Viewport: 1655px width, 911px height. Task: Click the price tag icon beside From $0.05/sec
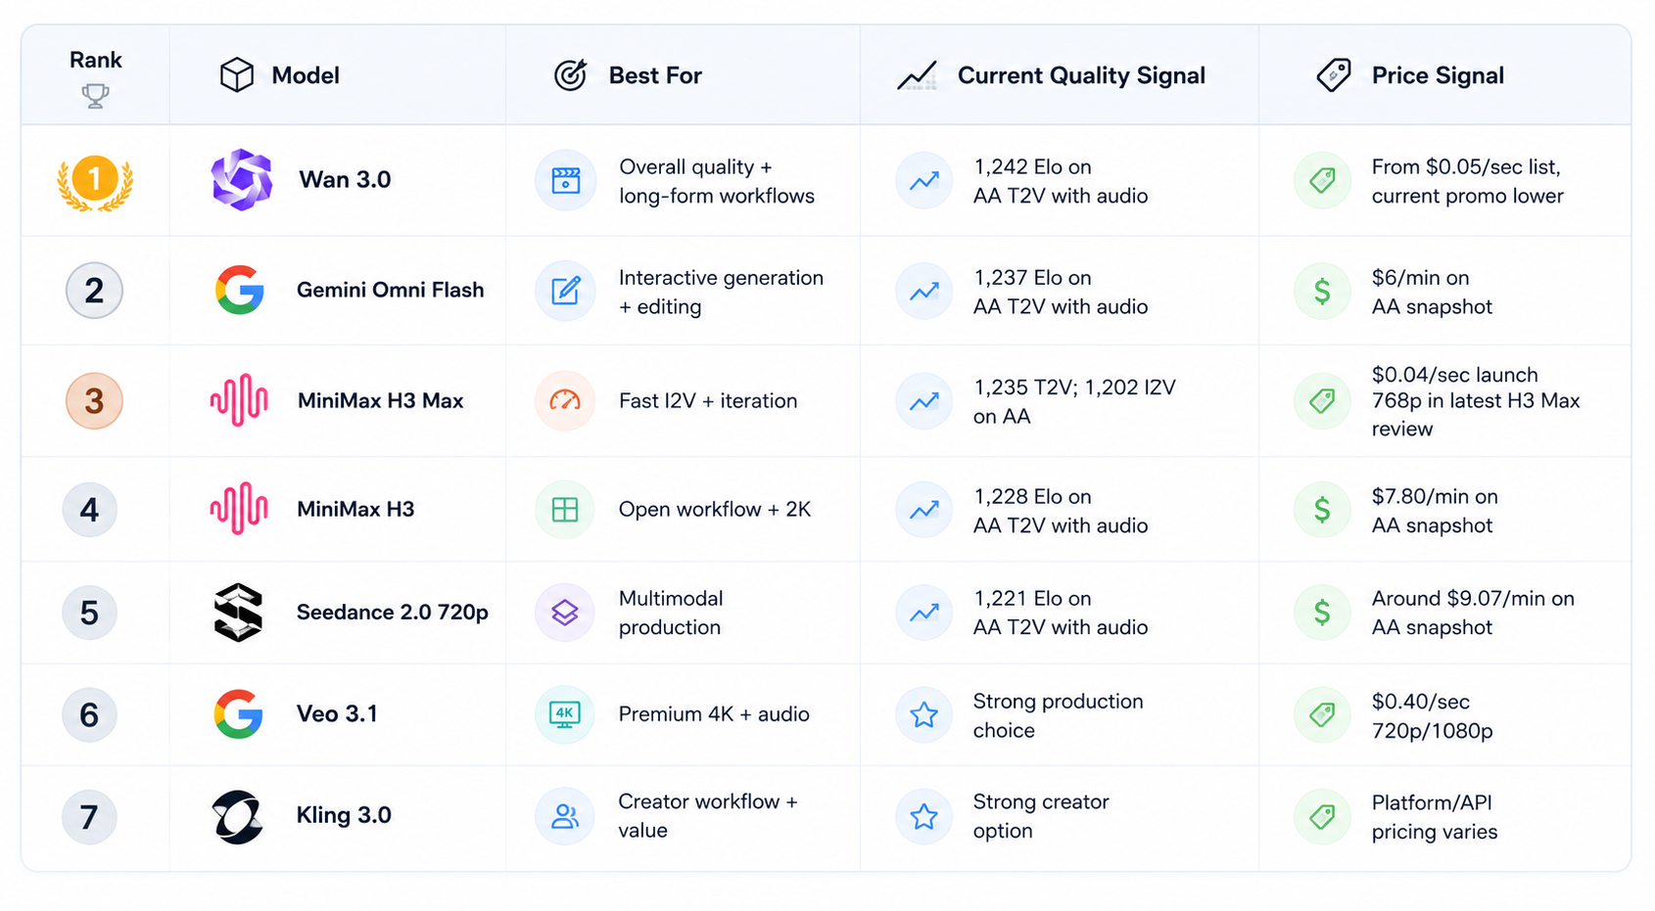click(x=1322, y=180)
